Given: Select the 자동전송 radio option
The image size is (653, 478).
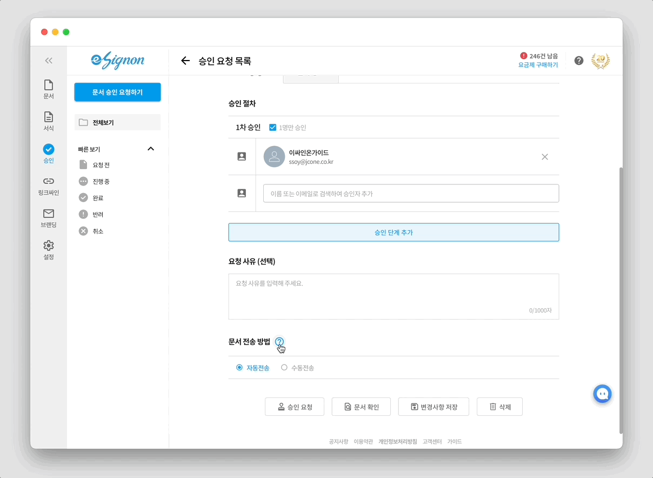Looking at the screenshot, I should tap(239, 368).
